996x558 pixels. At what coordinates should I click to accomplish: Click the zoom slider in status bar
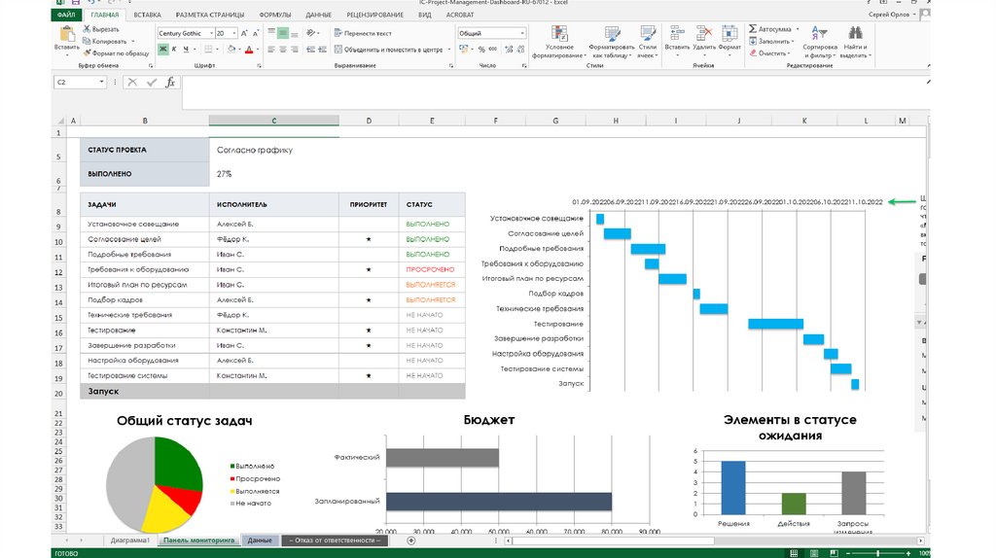pos(878,552)
